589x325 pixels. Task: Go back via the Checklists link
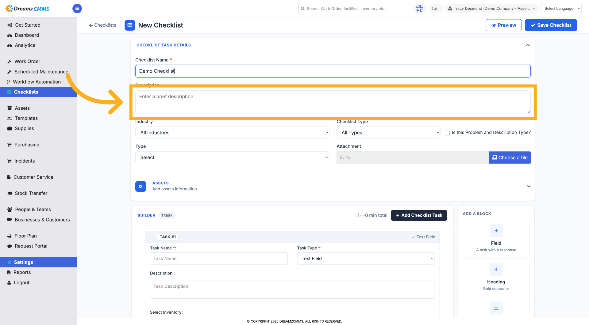pyautogui.click(x=102, y=25)
